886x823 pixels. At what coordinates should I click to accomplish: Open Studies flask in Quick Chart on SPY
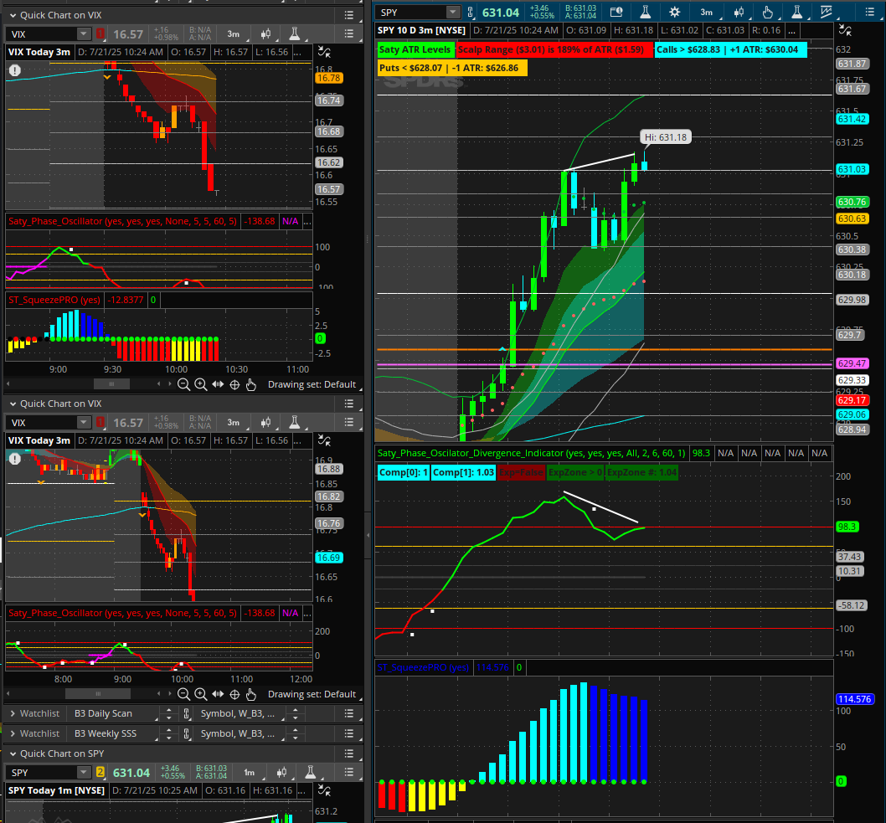pyautogui.click(x=310, y=772)
